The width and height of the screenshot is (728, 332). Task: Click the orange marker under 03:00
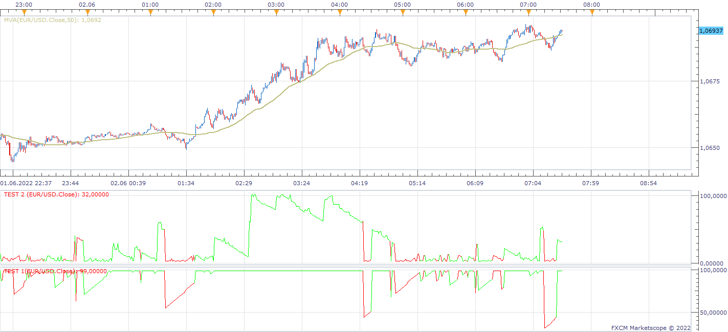(276, 12)
